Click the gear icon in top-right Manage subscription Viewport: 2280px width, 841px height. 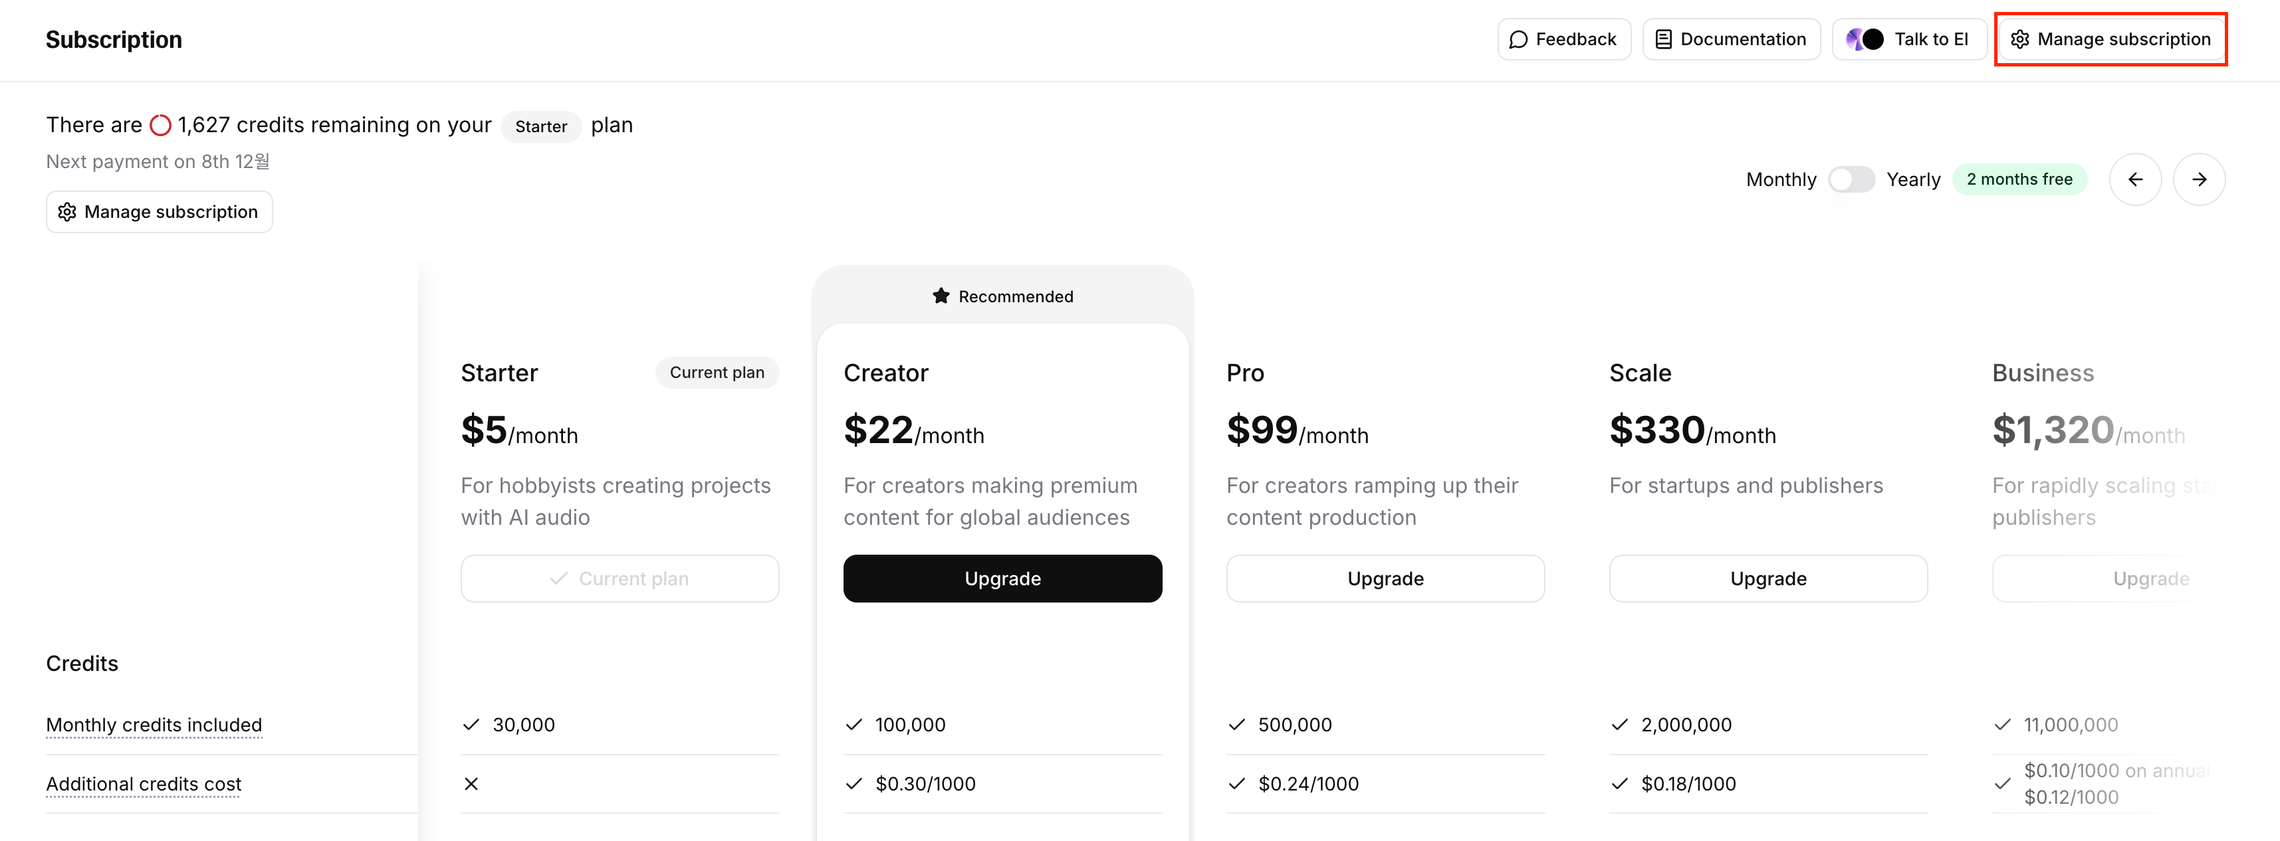click(2020, 39)
